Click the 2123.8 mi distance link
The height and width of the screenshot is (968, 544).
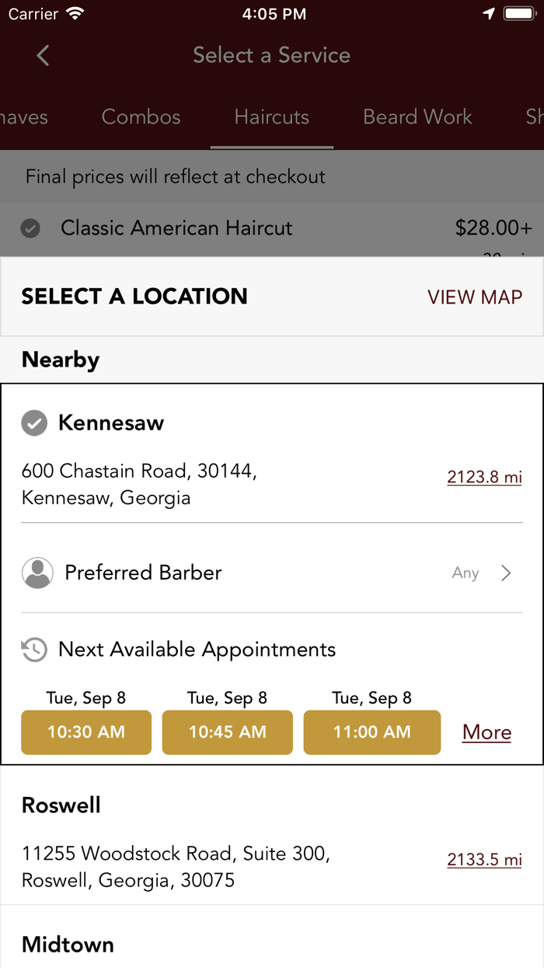click(x=484, y=476)
